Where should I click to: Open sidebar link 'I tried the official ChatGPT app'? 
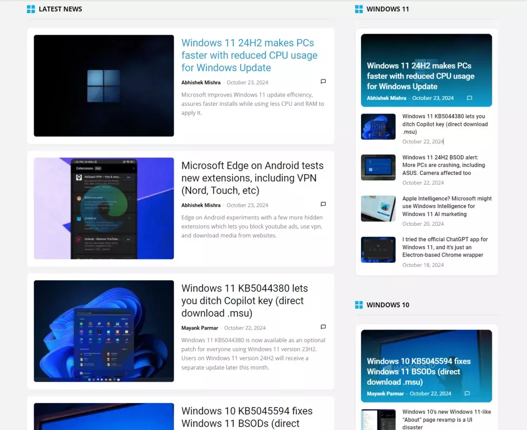tap(445, 247)
